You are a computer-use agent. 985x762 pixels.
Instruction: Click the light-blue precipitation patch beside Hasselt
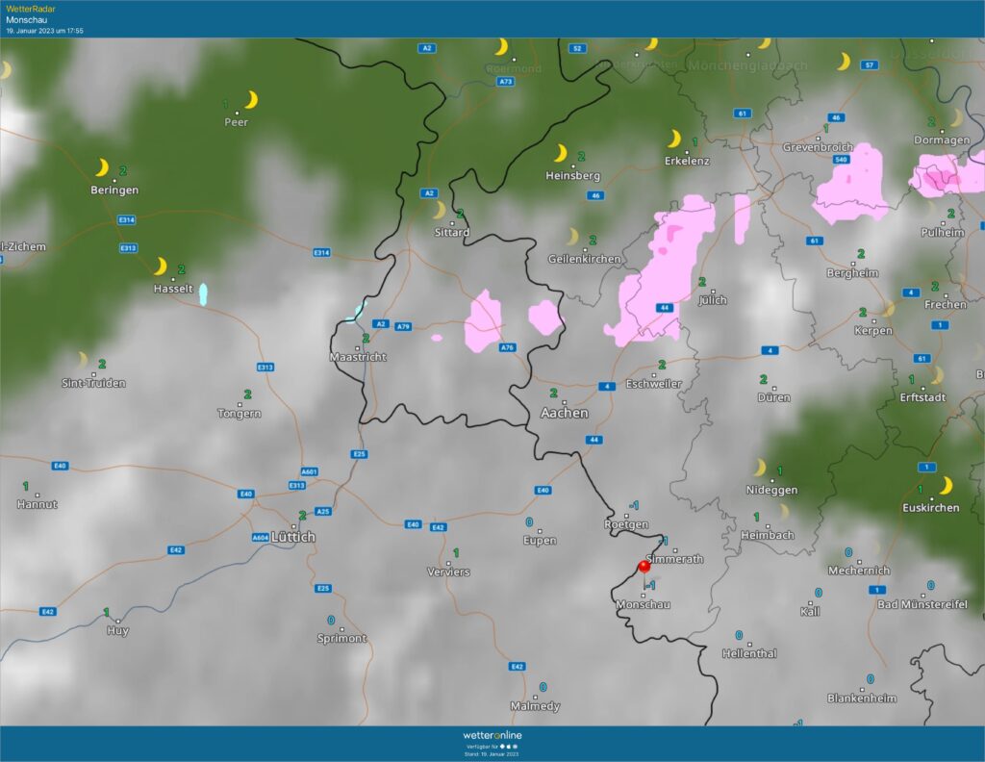point(203,294)
